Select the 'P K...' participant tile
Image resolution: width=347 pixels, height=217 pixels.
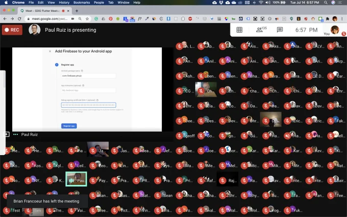coord(55,179)
